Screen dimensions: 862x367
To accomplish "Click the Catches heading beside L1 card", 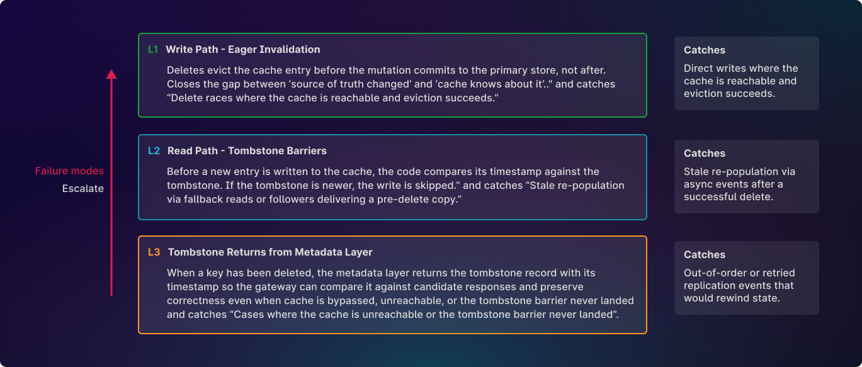I will coord(705,50).
